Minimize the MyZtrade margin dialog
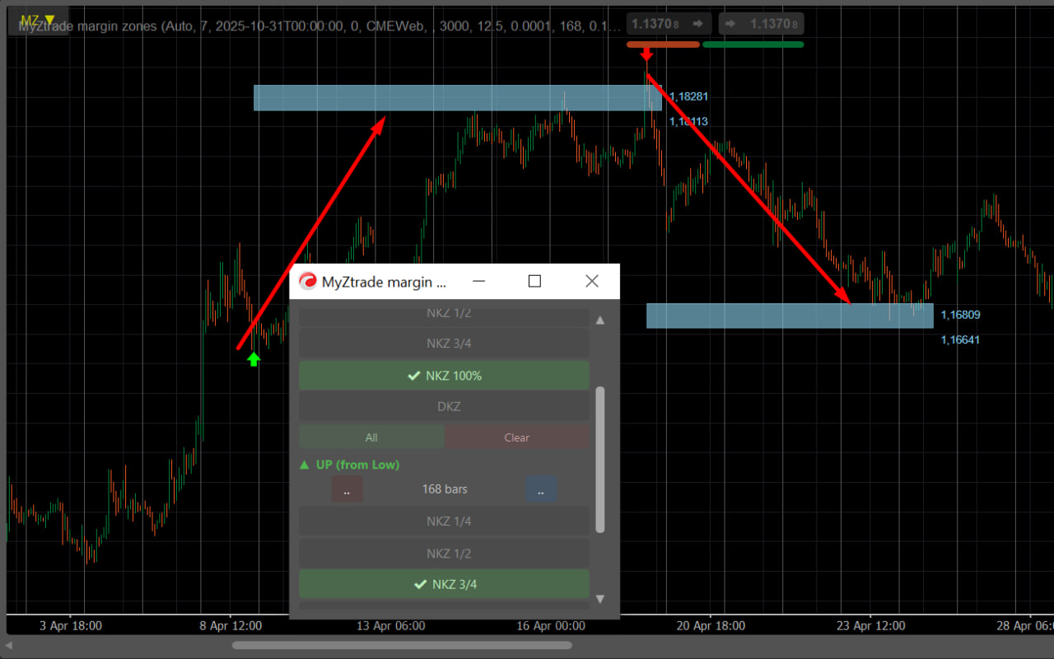The height and width of the screenshot is (659, 1054). click(x=479, y=282)
